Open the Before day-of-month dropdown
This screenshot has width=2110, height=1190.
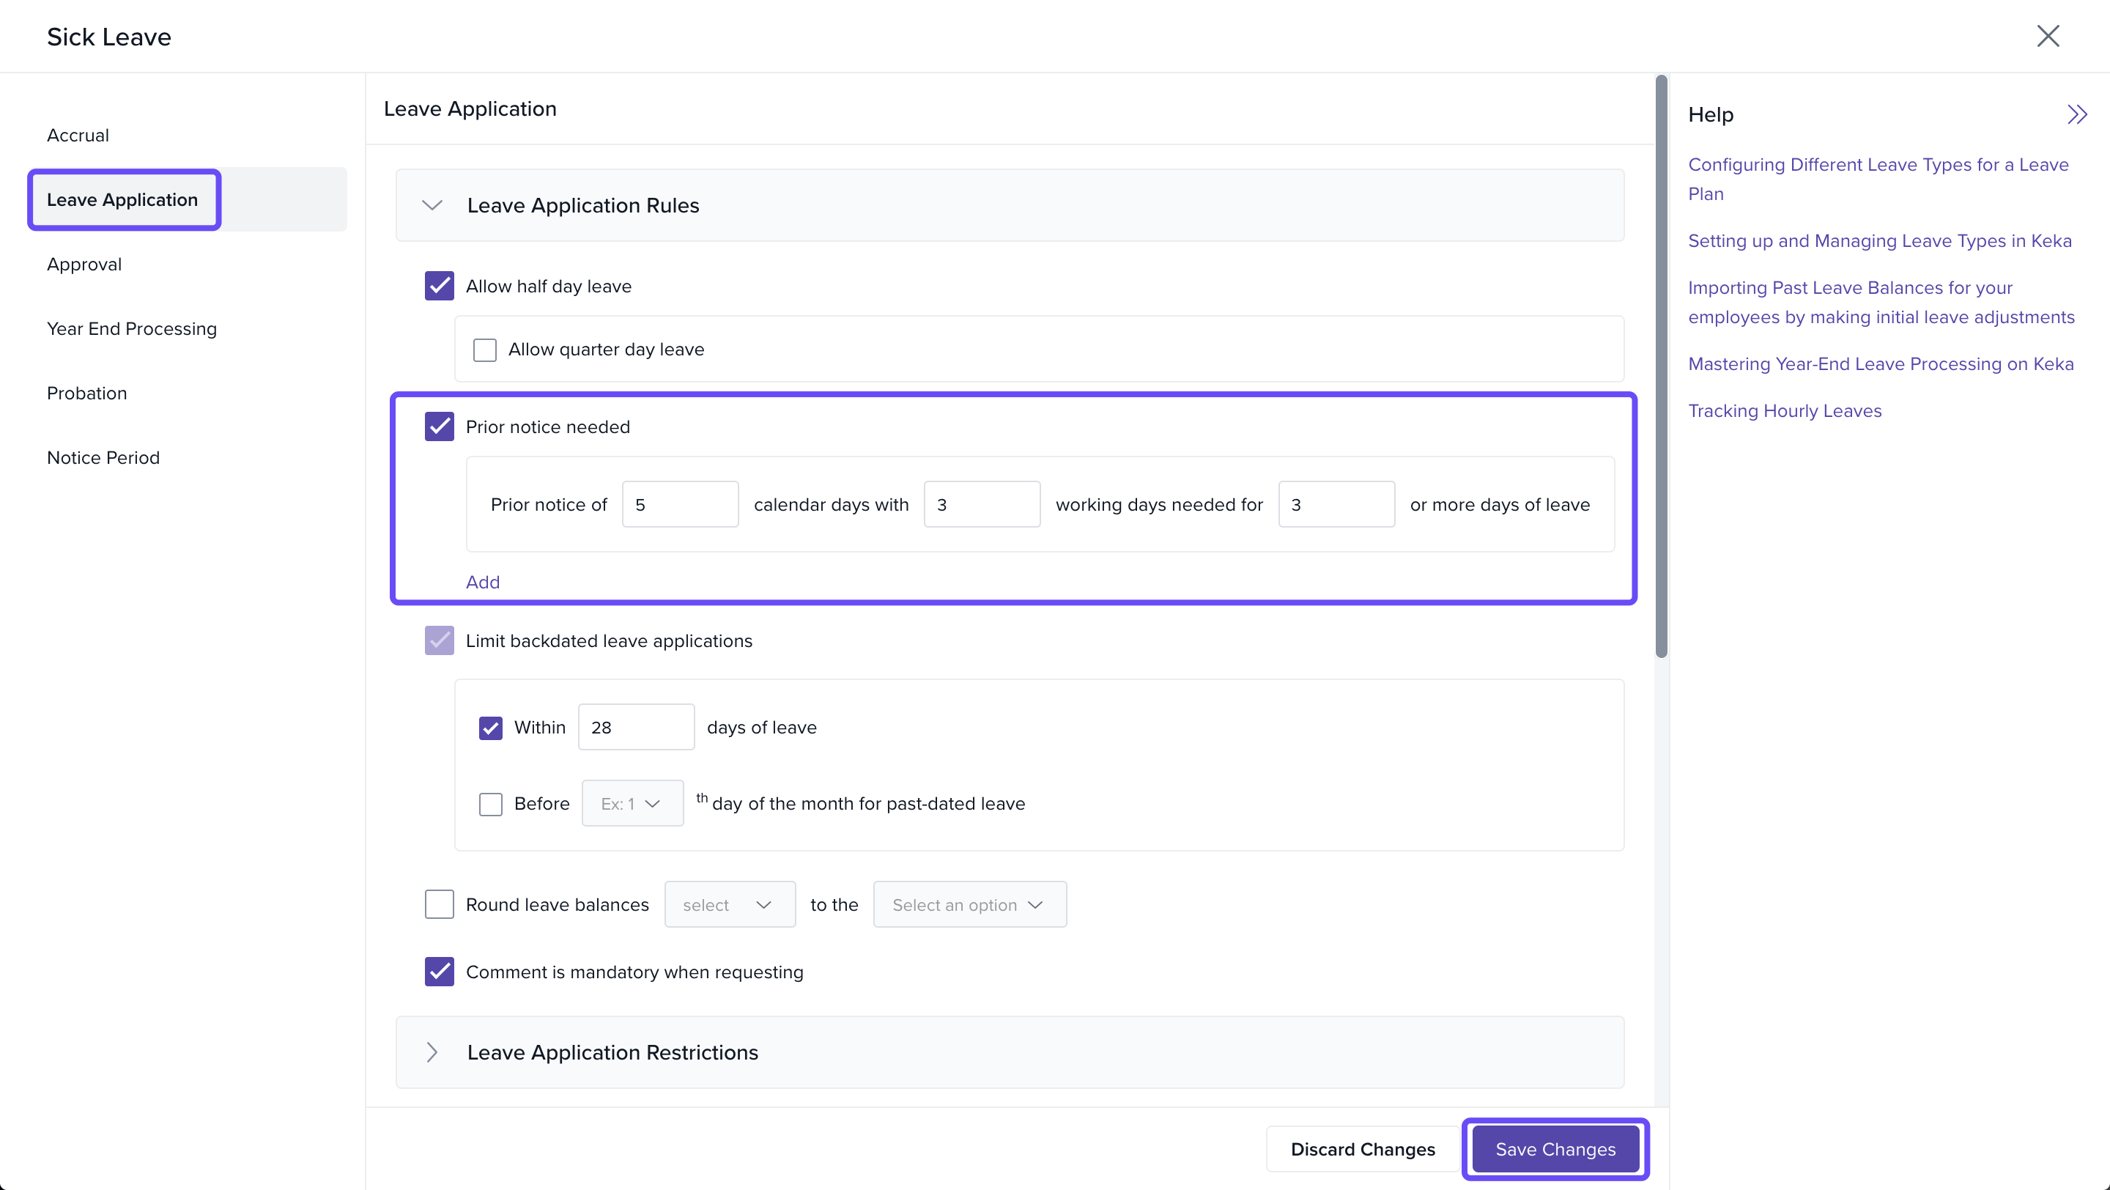coord(632,803)
